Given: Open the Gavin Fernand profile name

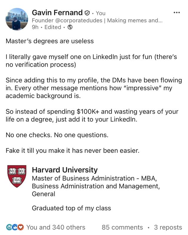Looking at the screenshot, I should pos(57,13).
